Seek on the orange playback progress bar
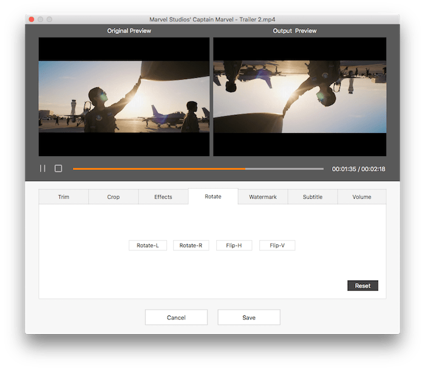Viewport: 425px width, 370px height. tap(198, 169)
